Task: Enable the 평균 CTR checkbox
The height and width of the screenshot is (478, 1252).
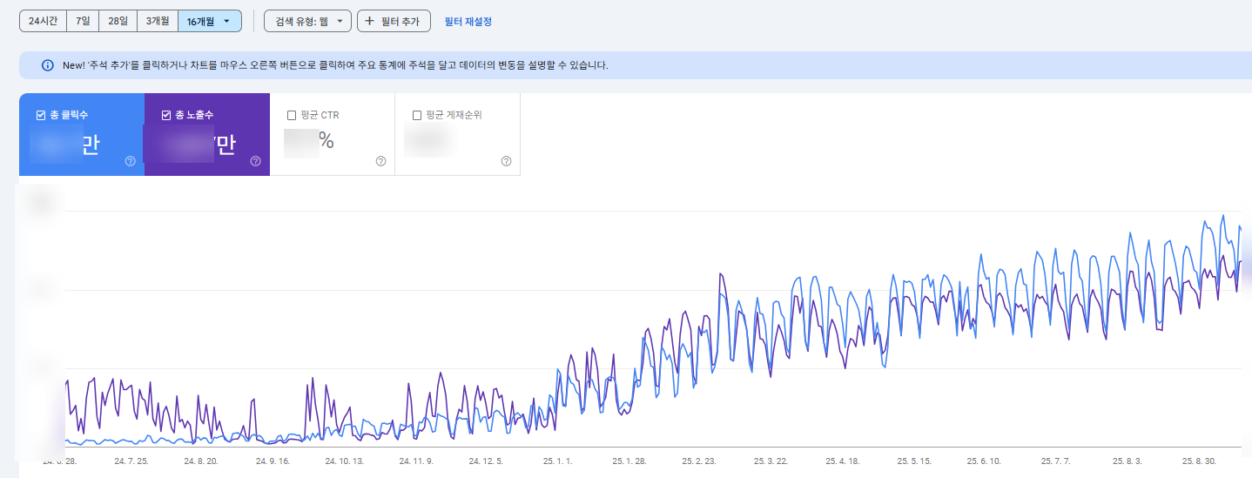Action: pyautogui.click(x=292, y=115)
